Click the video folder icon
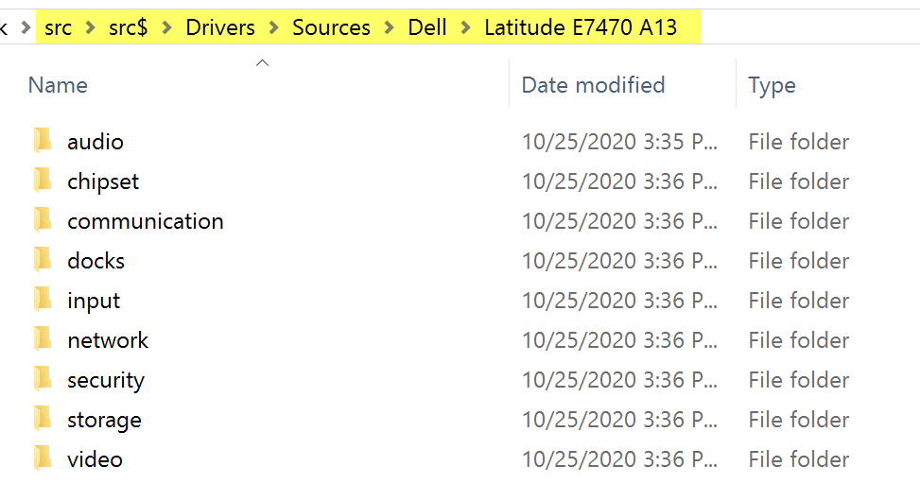Screen dimensions: 920x501 [43, 459]
